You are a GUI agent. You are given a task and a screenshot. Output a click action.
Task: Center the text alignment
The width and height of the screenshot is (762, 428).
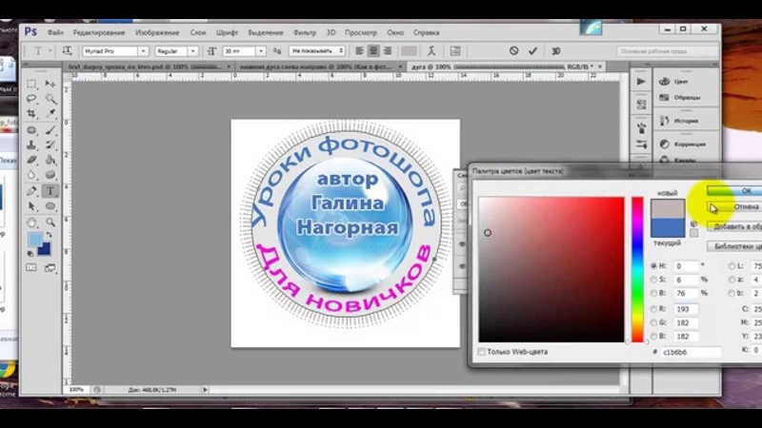coord(373,51)
